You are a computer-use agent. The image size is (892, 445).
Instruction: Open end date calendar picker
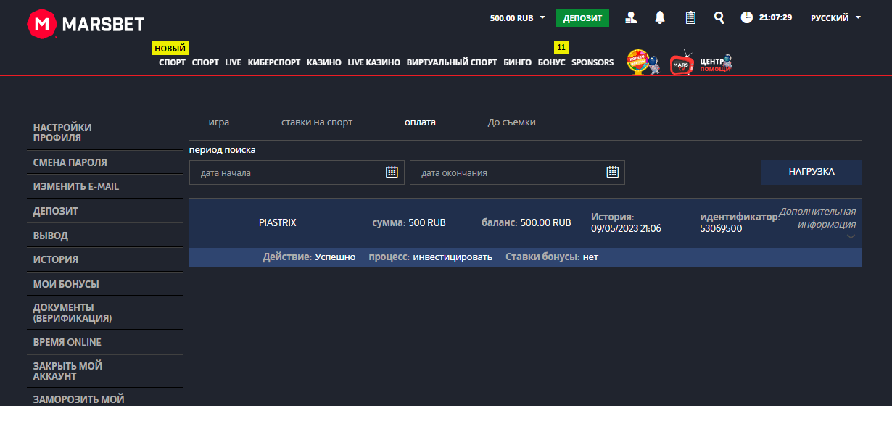click(x=612, y=172)
